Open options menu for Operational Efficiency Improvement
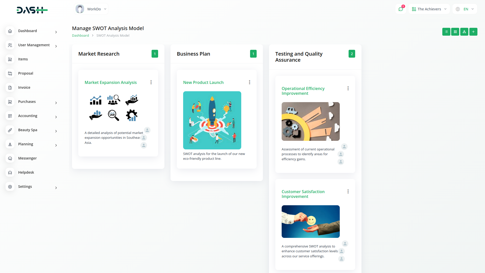The height and width of the screenshot is (273, 485). [348, 88]
